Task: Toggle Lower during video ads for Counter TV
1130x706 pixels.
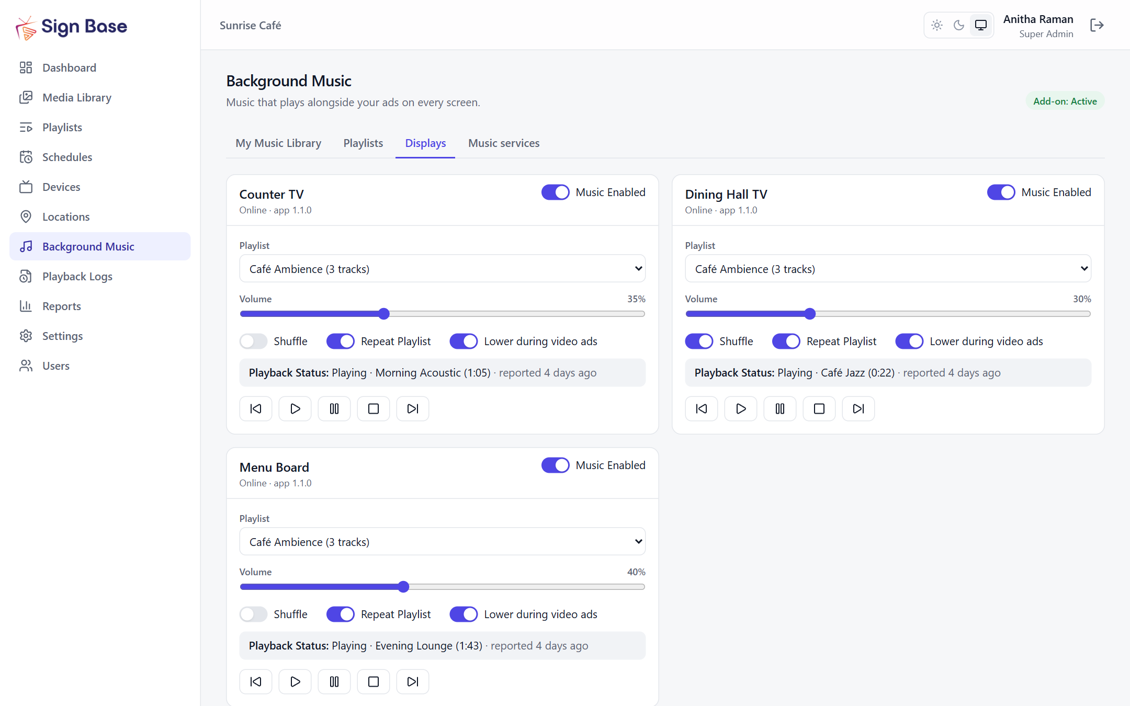Action: [x=464, y=341]
